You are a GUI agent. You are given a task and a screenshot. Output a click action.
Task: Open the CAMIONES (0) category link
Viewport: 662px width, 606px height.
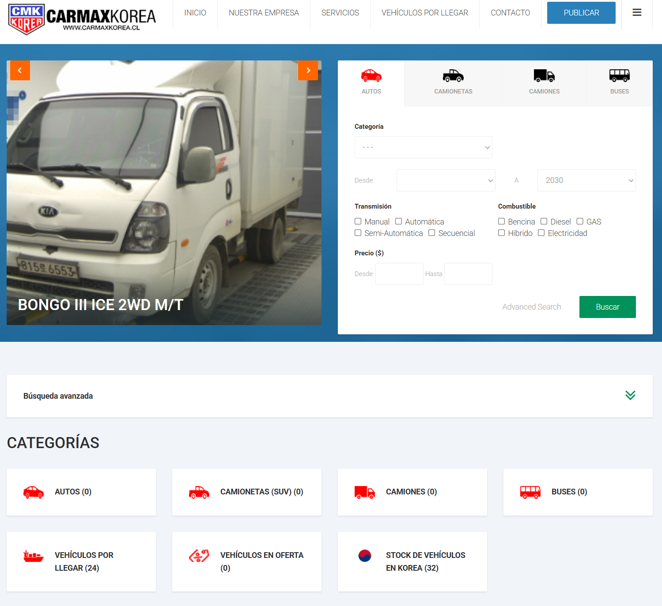[412, 492]
